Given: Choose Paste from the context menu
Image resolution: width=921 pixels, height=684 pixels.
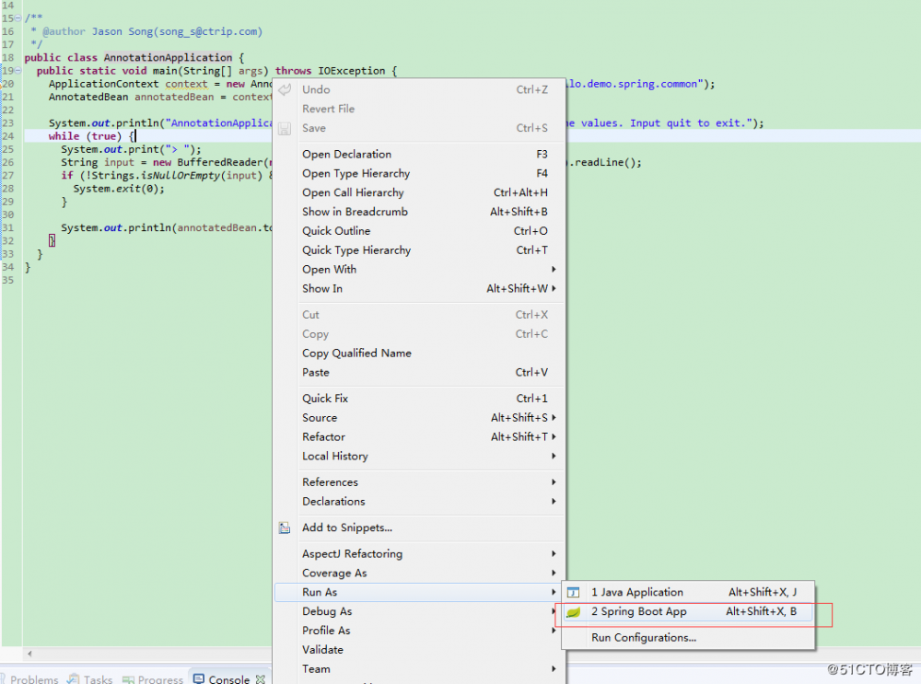Looking at the screenshot, I should pos(419,372).
